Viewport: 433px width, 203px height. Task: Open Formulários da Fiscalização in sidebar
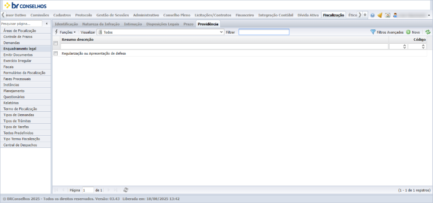25,73
